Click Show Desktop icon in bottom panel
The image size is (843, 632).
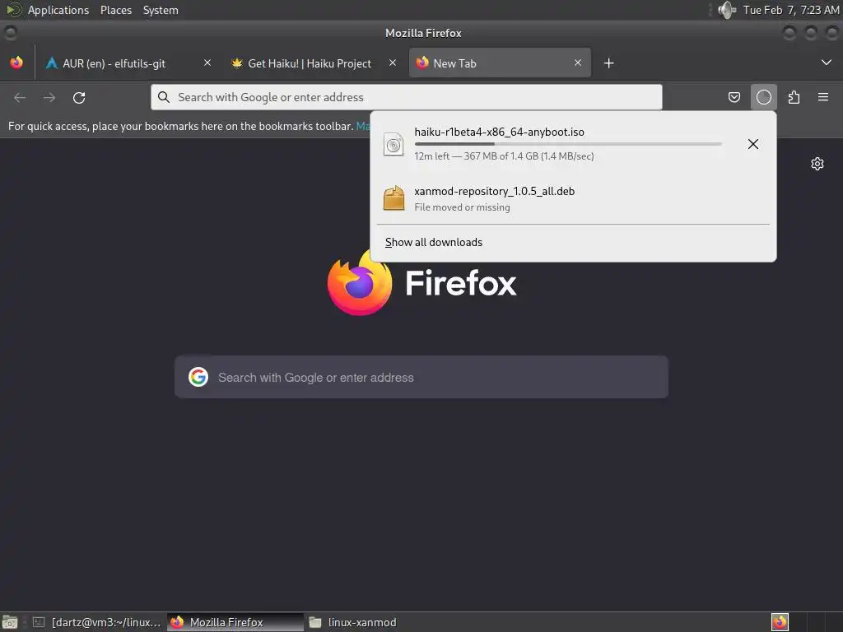(x=10, y=622)
